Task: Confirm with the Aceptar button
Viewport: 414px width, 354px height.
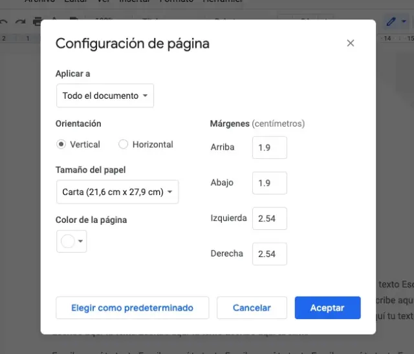Action: tap(327, 308)
